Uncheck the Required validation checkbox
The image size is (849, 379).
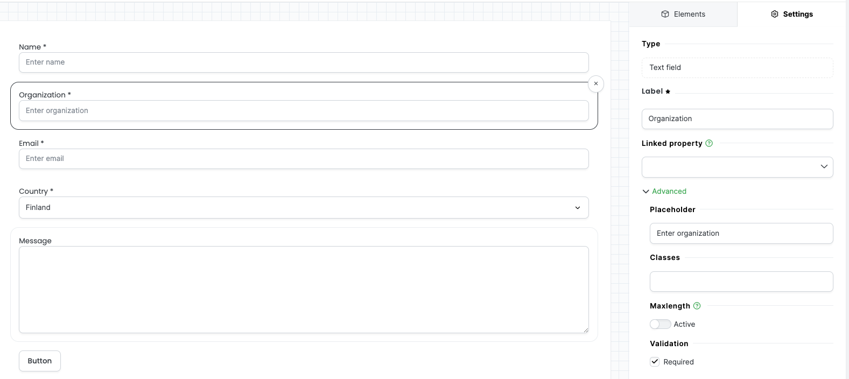[655, 362]
